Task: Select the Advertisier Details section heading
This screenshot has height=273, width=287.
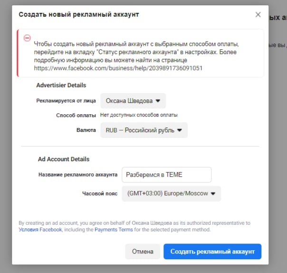Action: click(x=61, y=85)
